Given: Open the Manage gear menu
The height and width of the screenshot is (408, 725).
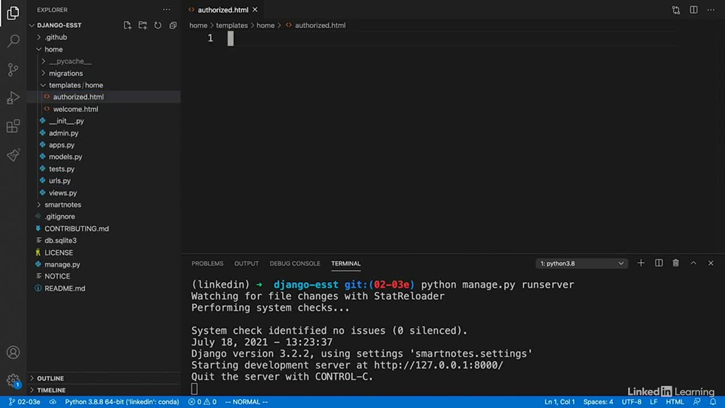Looking at the screenshot, I should [x=13, y=380].
